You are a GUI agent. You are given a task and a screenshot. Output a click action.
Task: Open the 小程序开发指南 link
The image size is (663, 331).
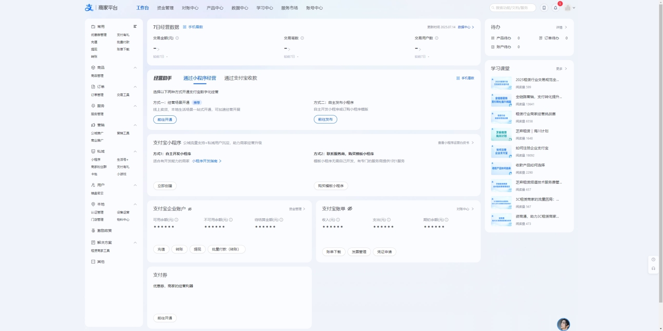(206, 161)
